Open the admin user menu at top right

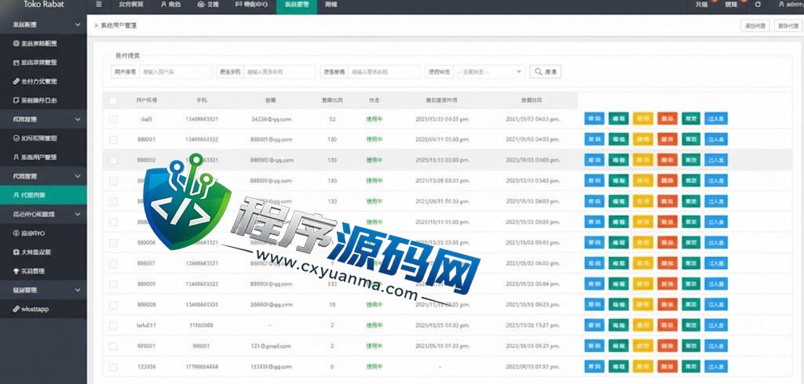pyautogui.click(x=791, y=5)
